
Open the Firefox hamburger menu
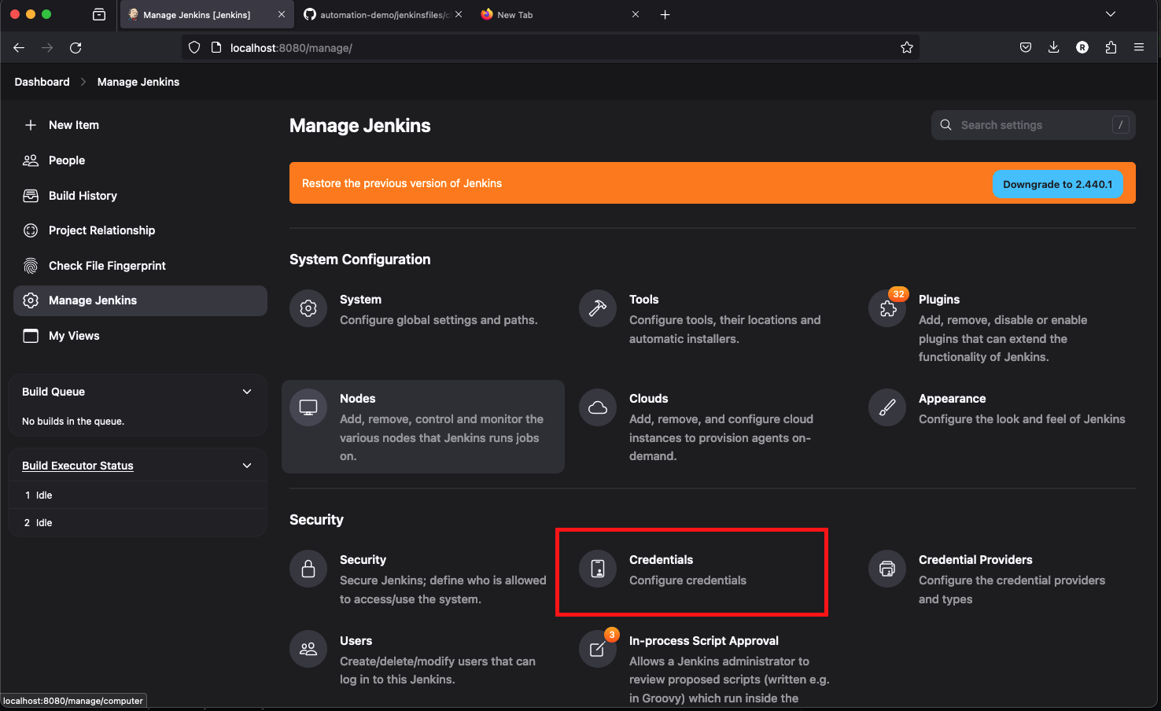pyautogui.click(x=1139, y=48)
